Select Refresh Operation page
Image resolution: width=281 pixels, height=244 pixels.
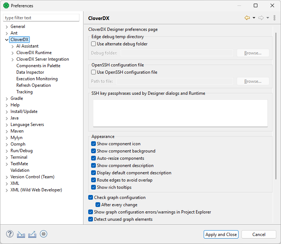click(33, 85)
